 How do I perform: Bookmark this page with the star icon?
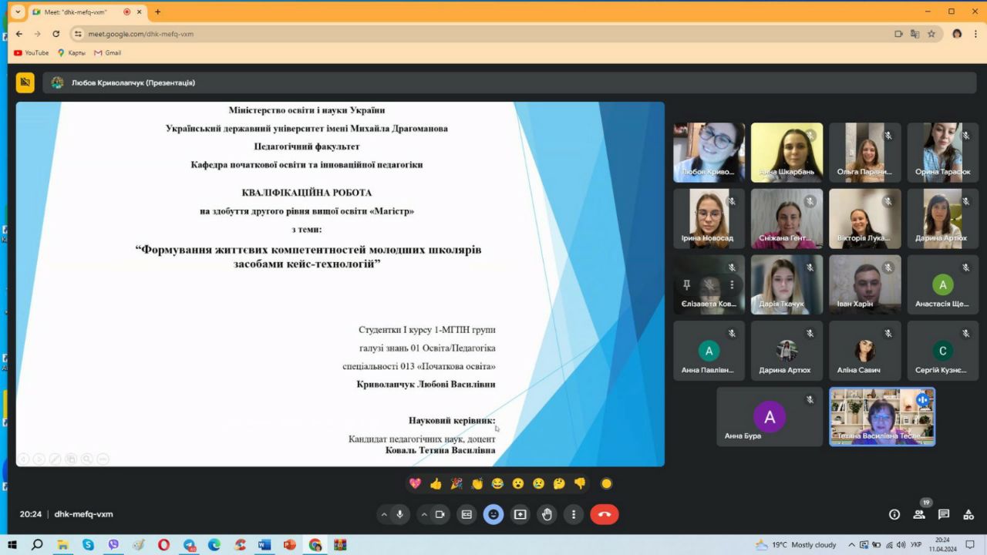tap(931, 34)
